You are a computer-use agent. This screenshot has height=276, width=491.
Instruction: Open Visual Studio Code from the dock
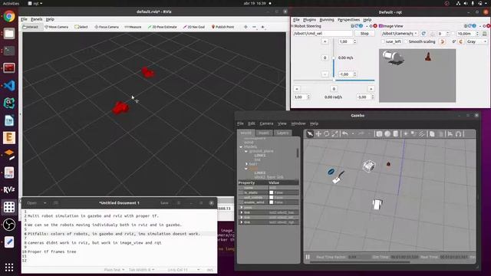(x=9, y=85)
